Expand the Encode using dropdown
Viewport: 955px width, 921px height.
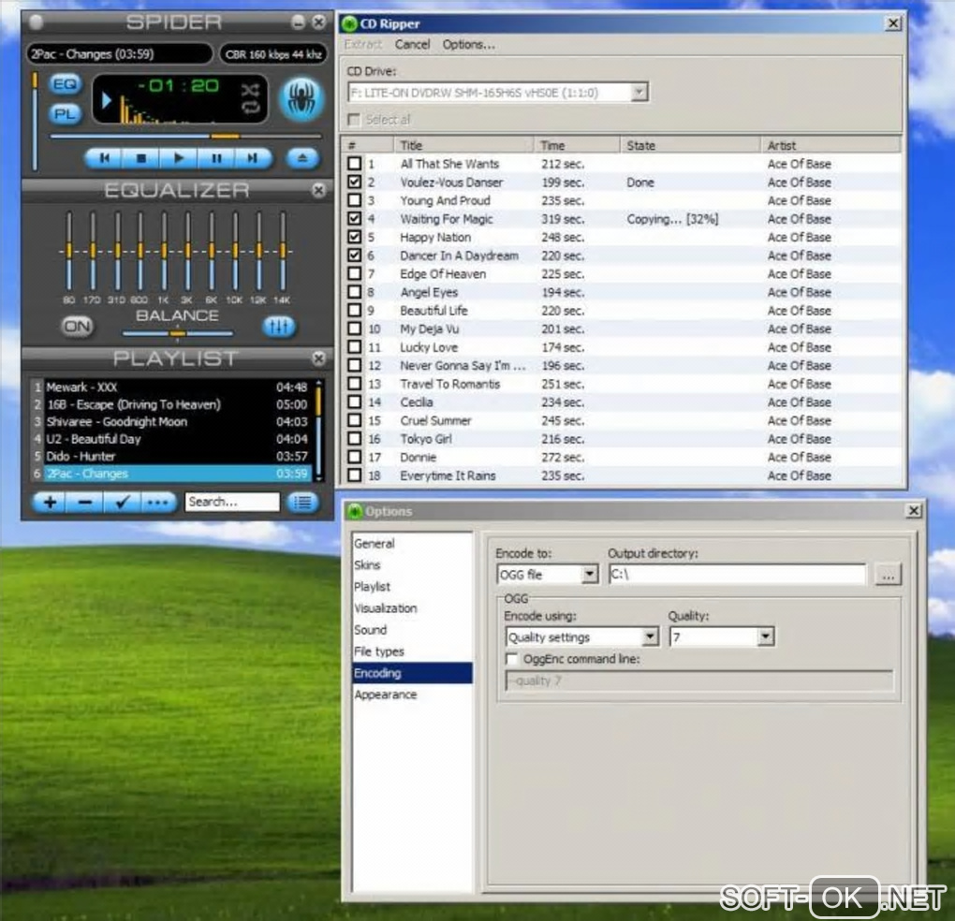pos(650,637)
